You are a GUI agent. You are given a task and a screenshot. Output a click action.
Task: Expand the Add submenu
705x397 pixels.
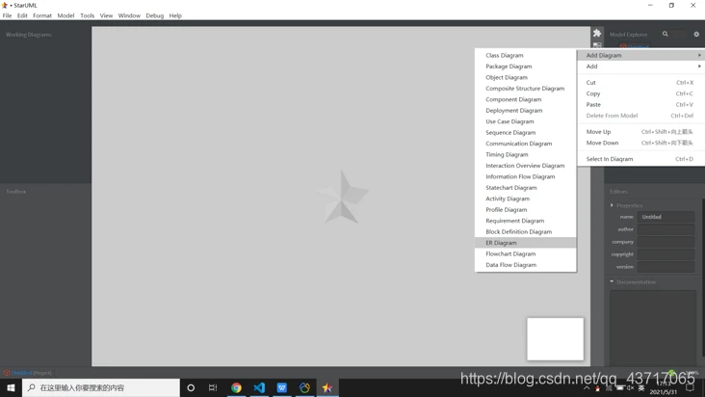(641, 66)
